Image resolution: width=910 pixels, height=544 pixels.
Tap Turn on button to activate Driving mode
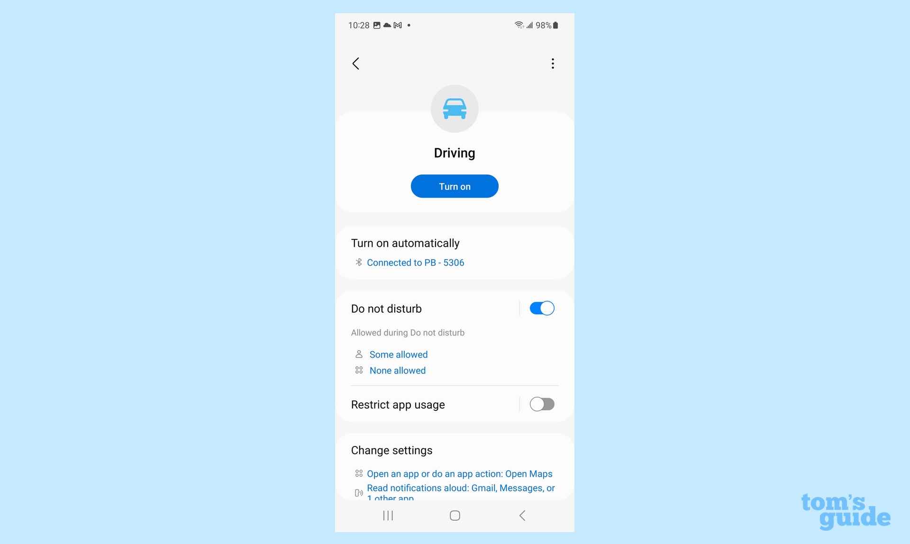coord(455,186)
